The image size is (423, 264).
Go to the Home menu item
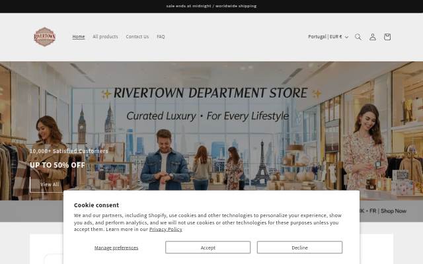click(x=79, y=37)
